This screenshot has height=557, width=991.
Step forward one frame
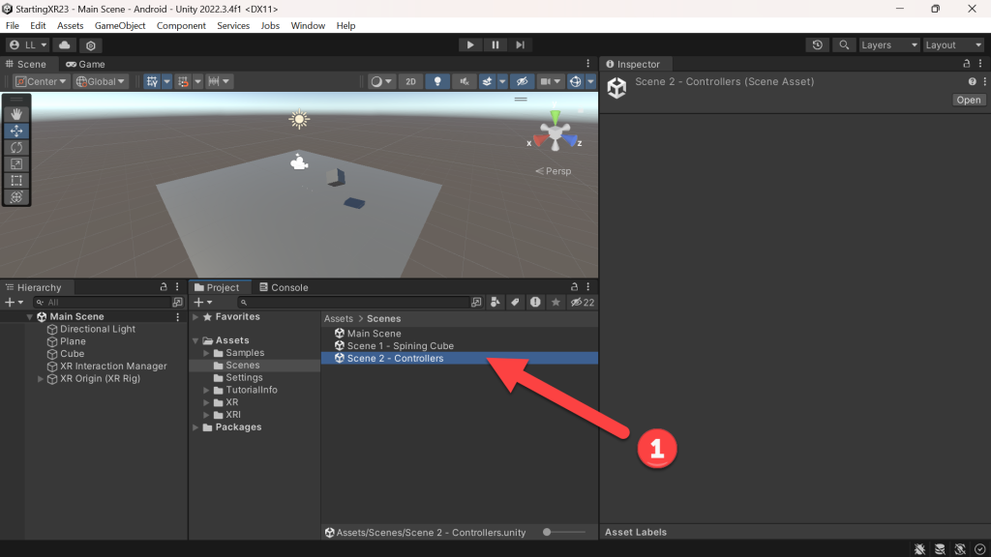tap(520, 44)
